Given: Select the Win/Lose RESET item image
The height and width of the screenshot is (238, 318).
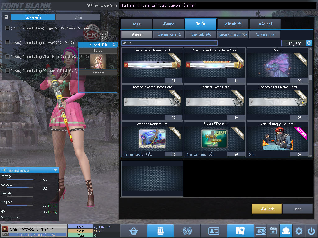Looking at the screenshot, I should pos(215,139).
